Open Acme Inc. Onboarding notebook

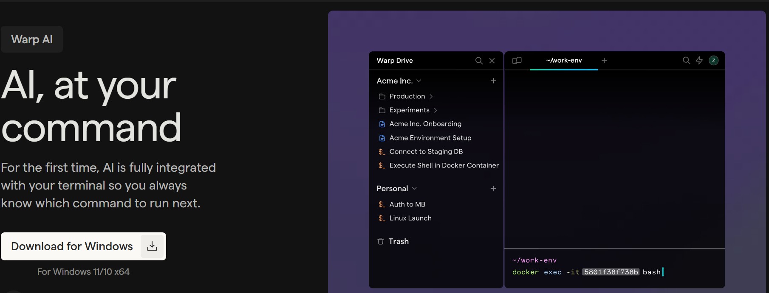click(425, 124)
